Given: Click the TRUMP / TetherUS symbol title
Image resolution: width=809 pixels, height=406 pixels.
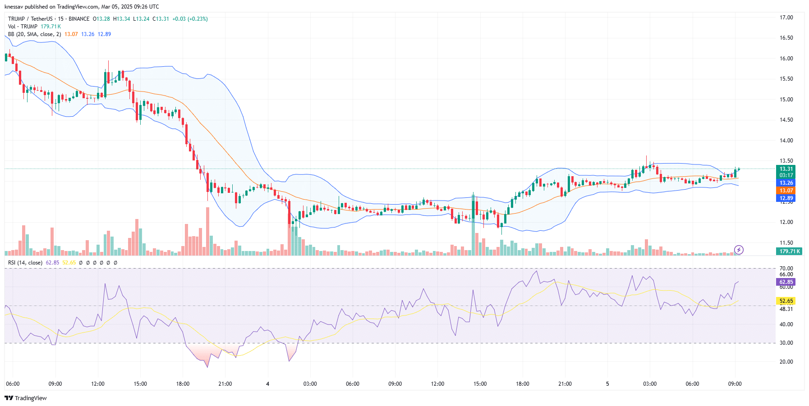Looking at the screenshot, I should 49,19.
